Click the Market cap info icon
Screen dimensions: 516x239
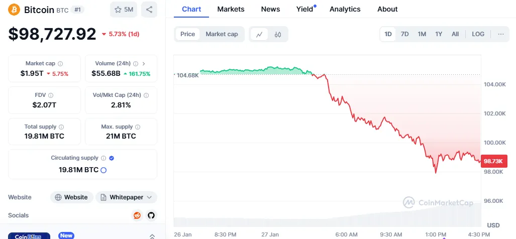coord(60,64)
